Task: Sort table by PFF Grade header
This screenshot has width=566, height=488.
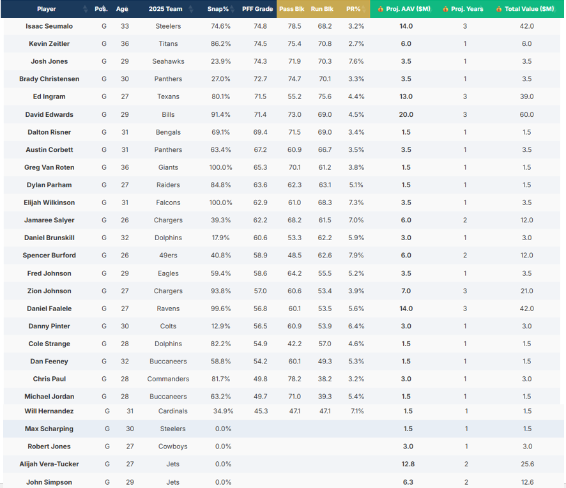Action: point(257,9)
